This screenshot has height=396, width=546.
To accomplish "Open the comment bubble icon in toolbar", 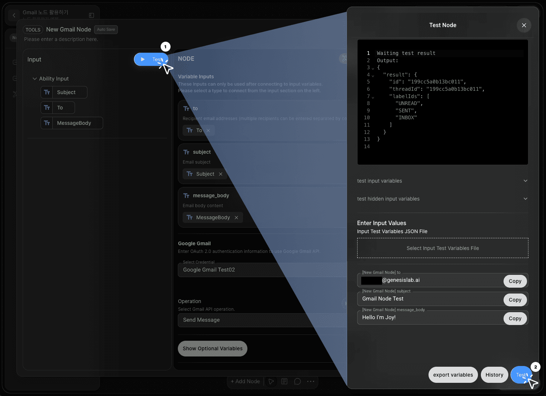I will click(x=298, y=381).
